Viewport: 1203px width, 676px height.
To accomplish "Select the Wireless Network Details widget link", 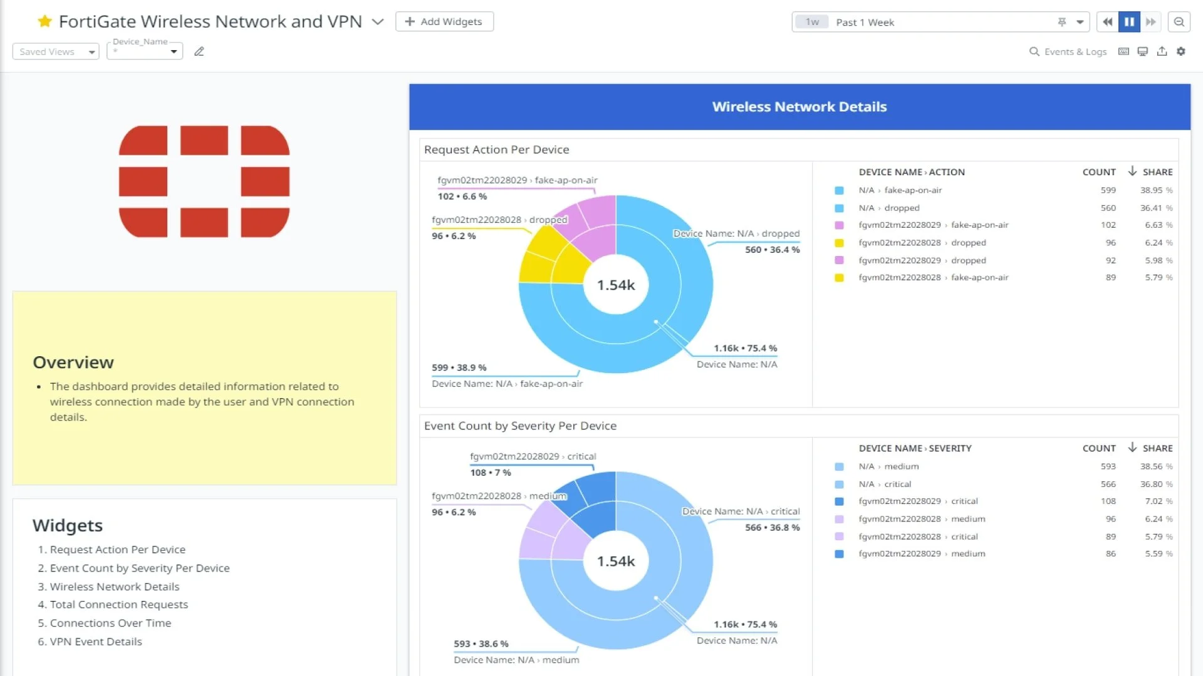I will point(115,586).
